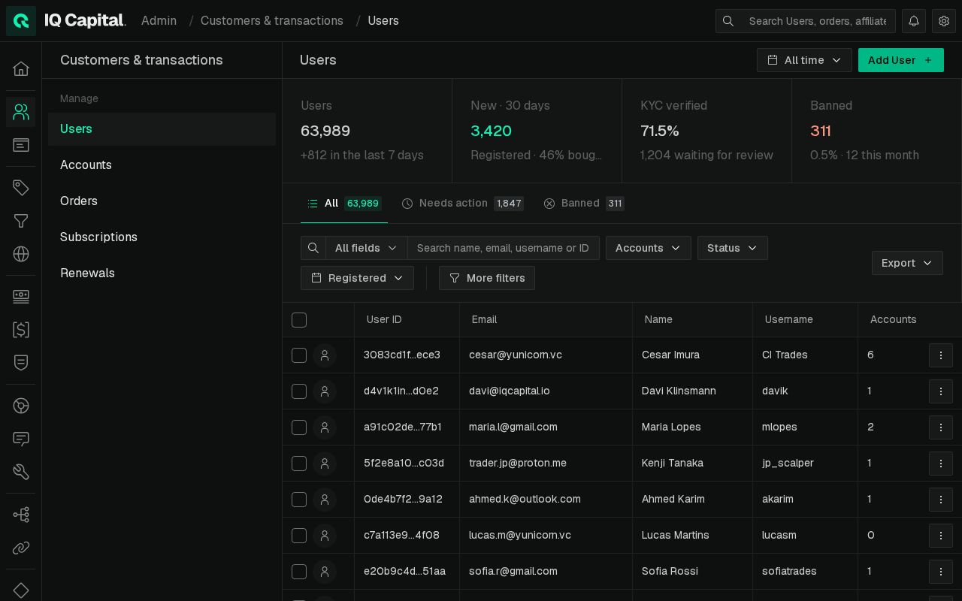Open row actions menu for Cesar Imura

click(x=941, y=355)
